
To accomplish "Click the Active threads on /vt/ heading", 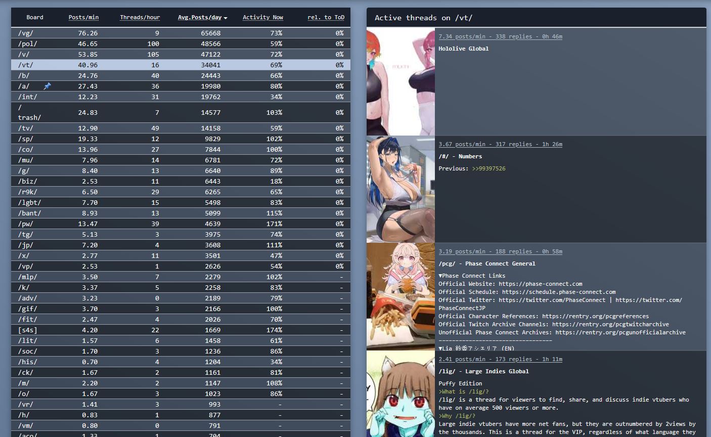I will point(423,18).
